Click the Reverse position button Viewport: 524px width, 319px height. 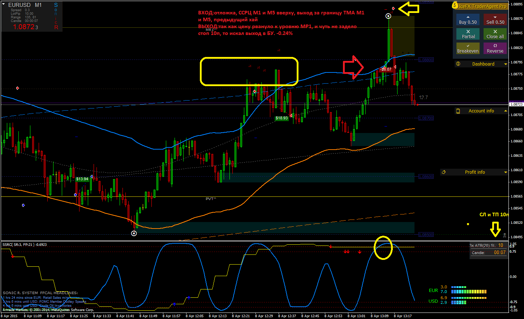[495, 48]
